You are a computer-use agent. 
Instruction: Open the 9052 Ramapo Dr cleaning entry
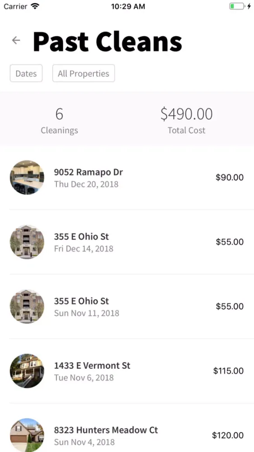(x=127, y=178)
